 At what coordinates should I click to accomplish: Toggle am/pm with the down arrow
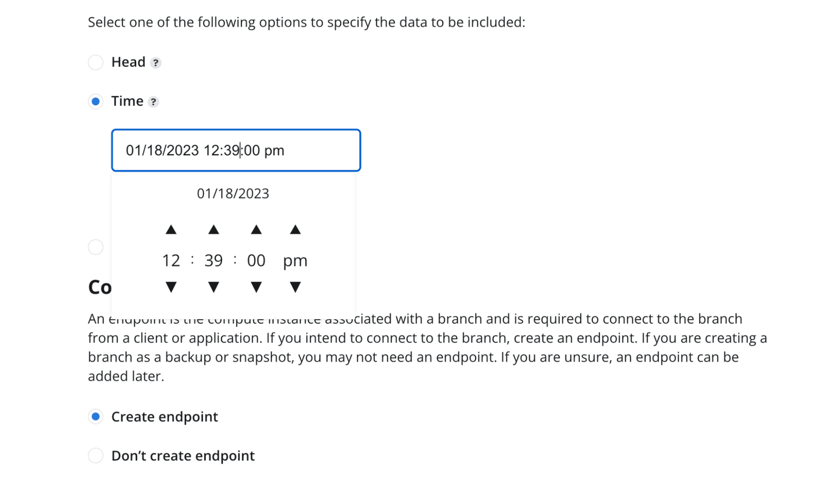pyautogui.click(x=295, y=287)
